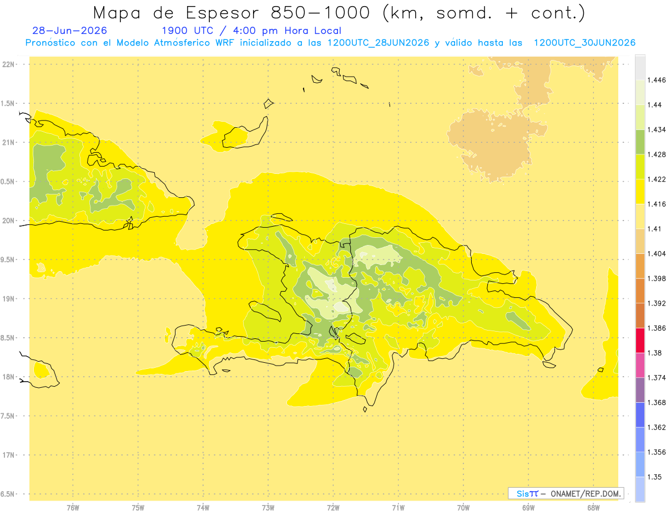Click legend value '1.404'
Viewport: 666px width, 515px height.
(x=657, y=253)
